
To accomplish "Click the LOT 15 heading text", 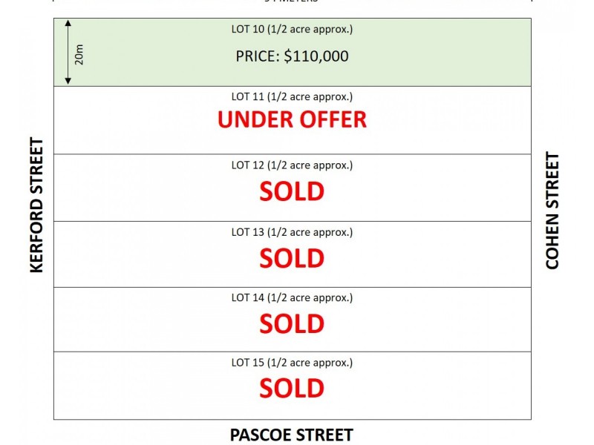I will click(x=292, y=363).
